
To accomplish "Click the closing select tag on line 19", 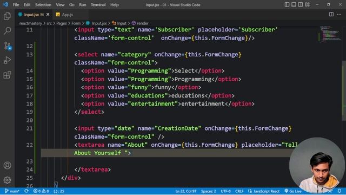I will tap(89, 112).
